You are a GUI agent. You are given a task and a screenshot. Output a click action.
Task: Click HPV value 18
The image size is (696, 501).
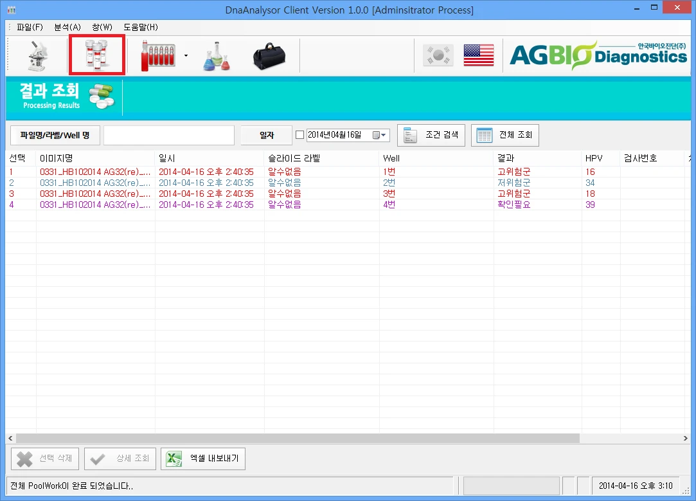[x=590, y=194]
